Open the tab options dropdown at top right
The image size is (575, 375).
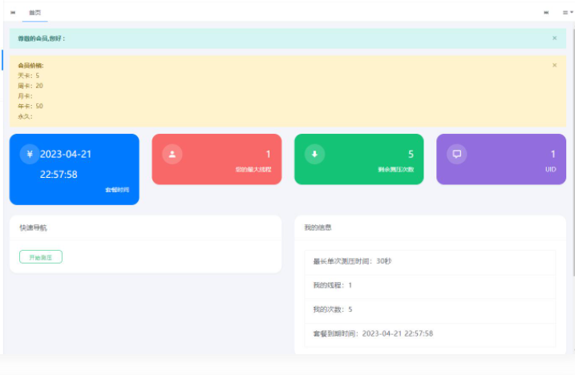click(566, 13)
